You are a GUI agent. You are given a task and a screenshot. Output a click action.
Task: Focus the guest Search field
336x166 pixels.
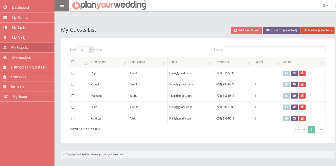click(x=275, y=50)
